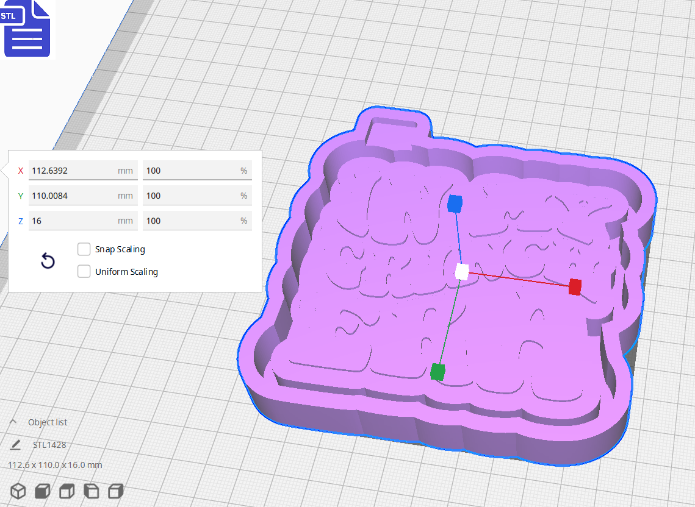Viewport: 695px width, 507px height.
Task: Select STL1428 in the object list
Action: (x=51, y=444)
